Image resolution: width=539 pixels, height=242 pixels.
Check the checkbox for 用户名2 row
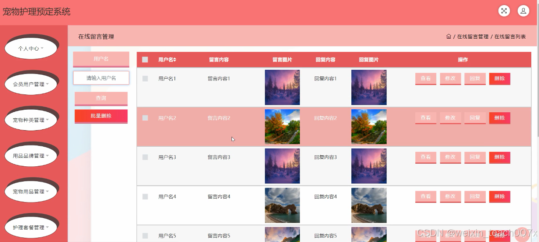(x=145, y=118)
